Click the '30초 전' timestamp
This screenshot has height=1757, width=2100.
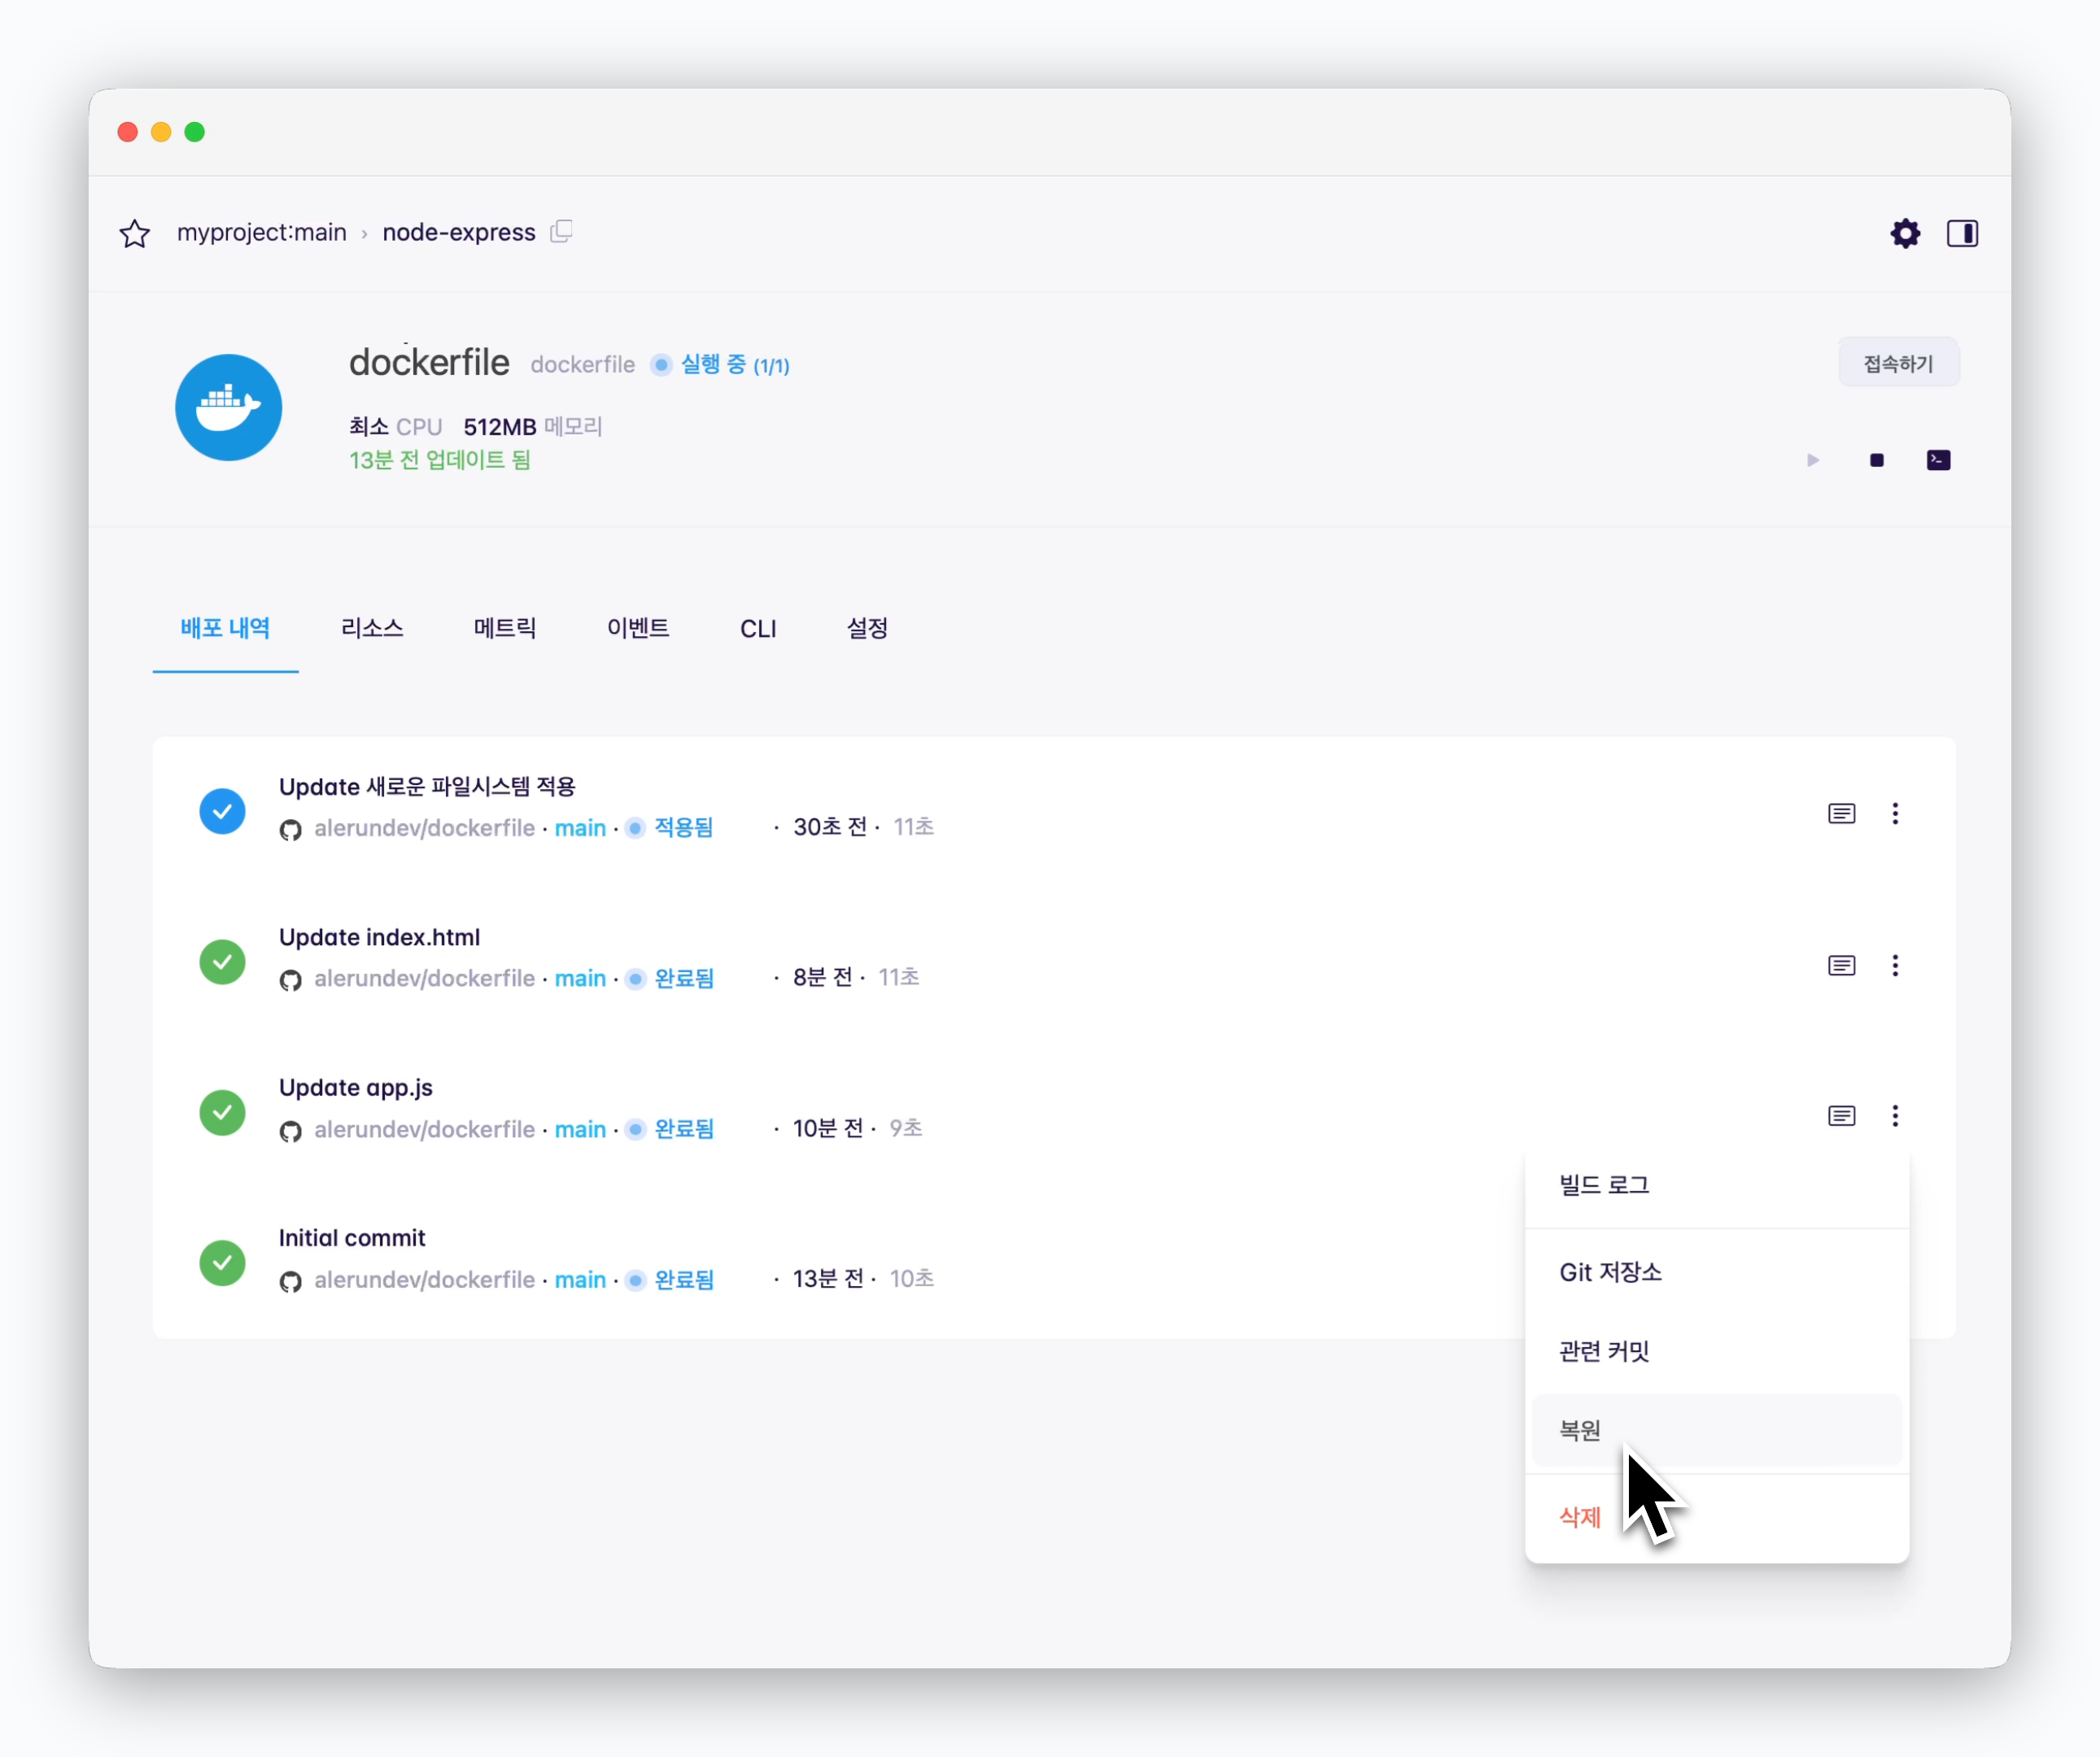pyautogui.click(x=830, y=827)
